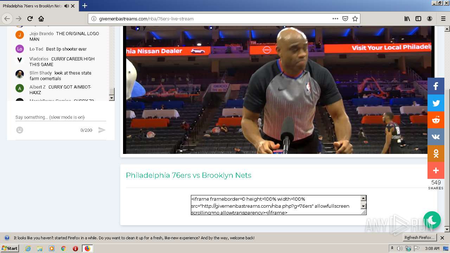The image size is (450, 253).
Task: Click the Philadelphia 76ers vs Brooklyn Nets heading
Action: point(188,175)
